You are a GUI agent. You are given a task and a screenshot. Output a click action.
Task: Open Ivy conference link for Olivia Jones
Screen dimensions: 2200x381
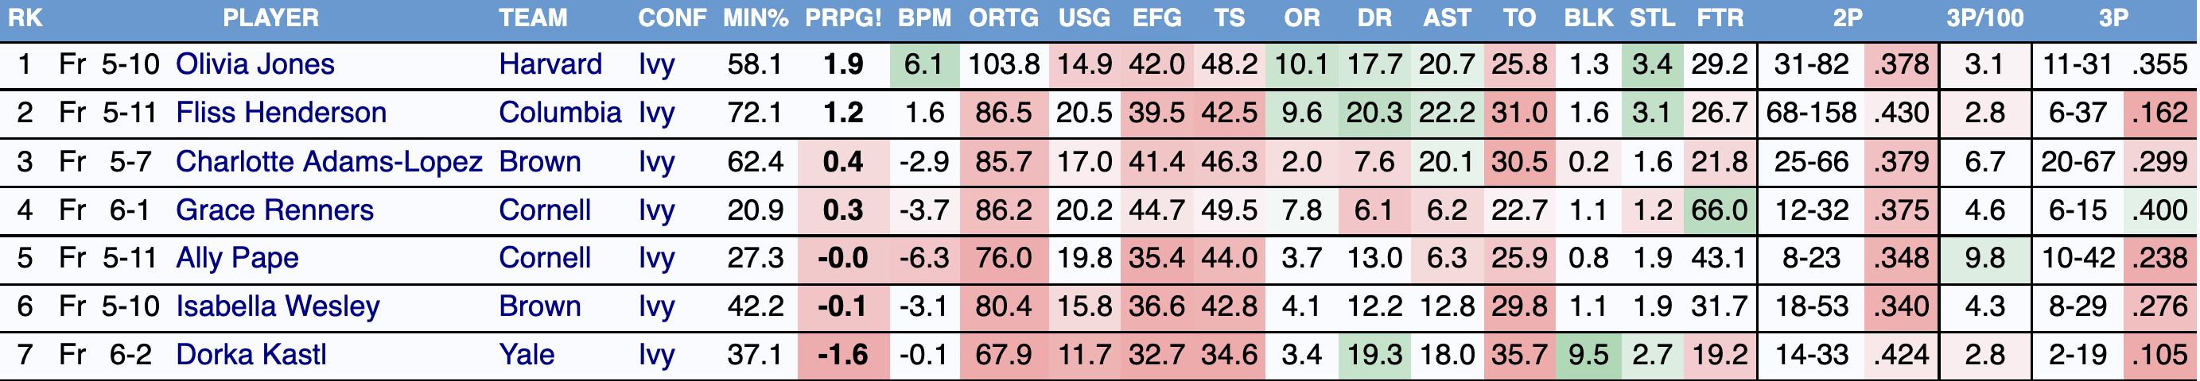click(656, 65)
